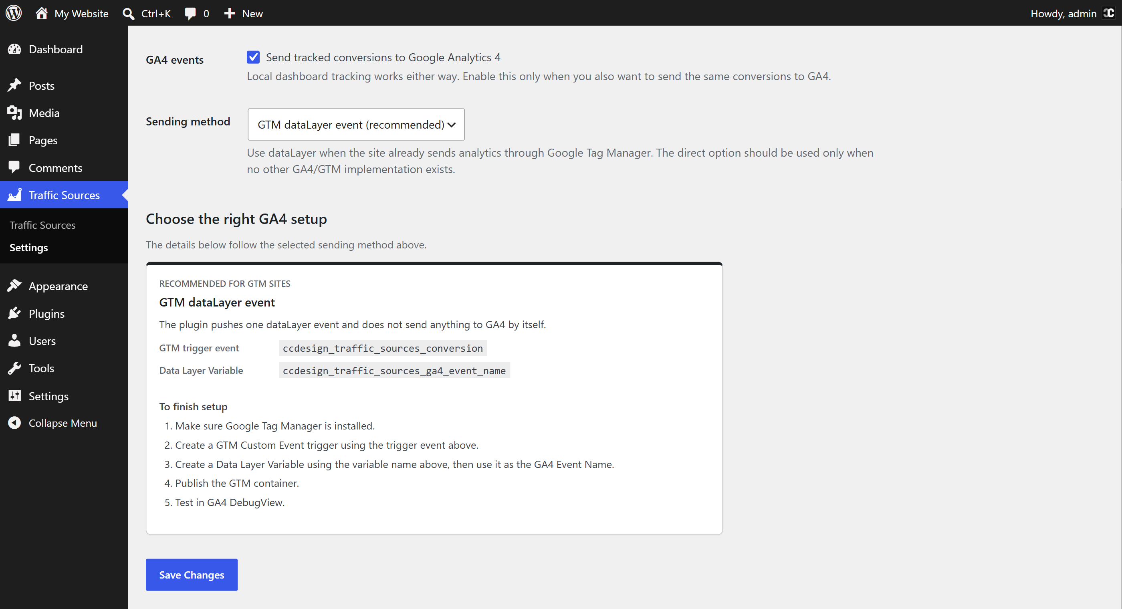Click the admin avatar icon

pos(1108,13)
